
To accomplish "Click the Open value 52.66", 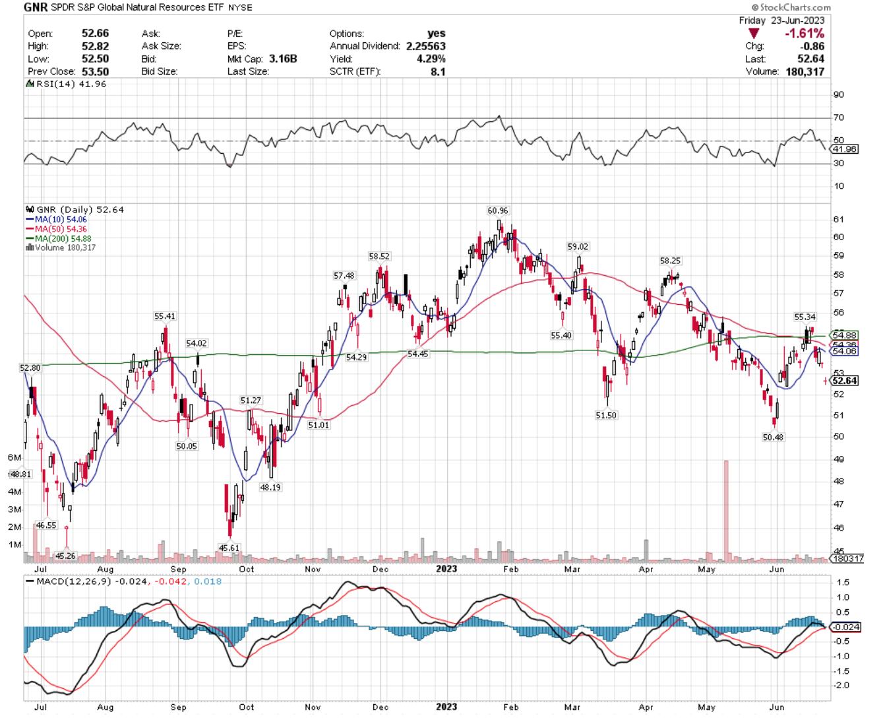I will pos(95,33).
